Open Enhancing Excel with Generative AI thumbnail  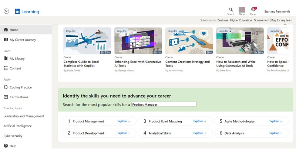[x=138, y=41]
